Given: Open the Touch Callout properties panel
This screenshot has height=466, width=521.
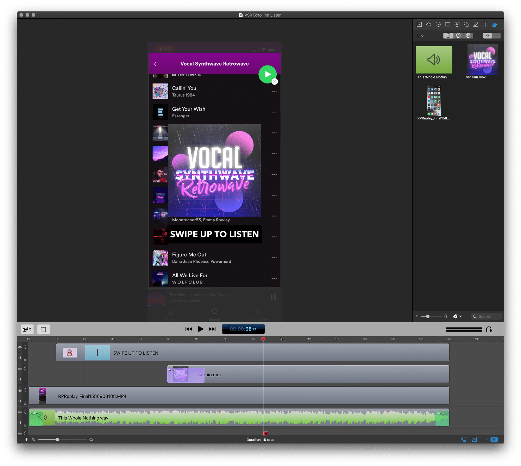Looking at the screenshot, I should (466, 24).
